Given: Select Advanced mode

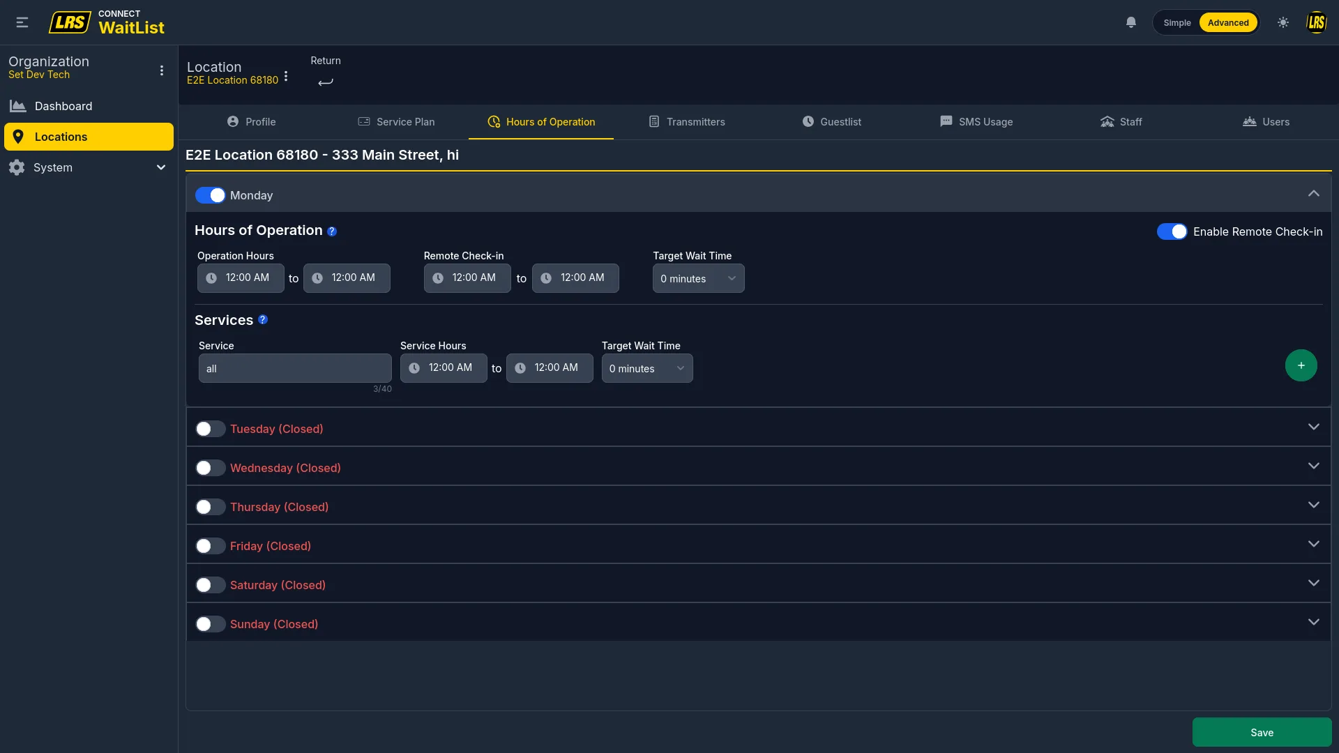Looking at the screenshot, I should 1228,22.
